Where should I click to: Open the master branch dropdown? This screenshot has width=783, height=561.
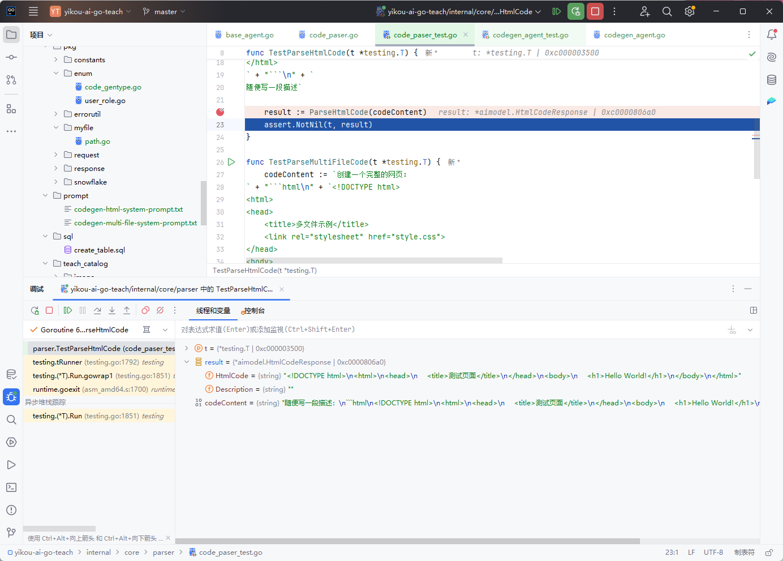point(164,11)
